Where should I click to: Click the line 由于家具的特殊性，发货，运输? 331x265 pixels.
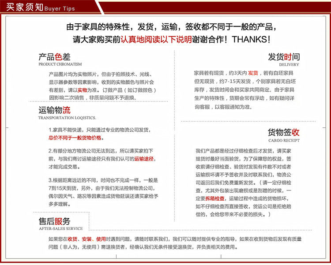pyautogui.click(x=171, y=27)
